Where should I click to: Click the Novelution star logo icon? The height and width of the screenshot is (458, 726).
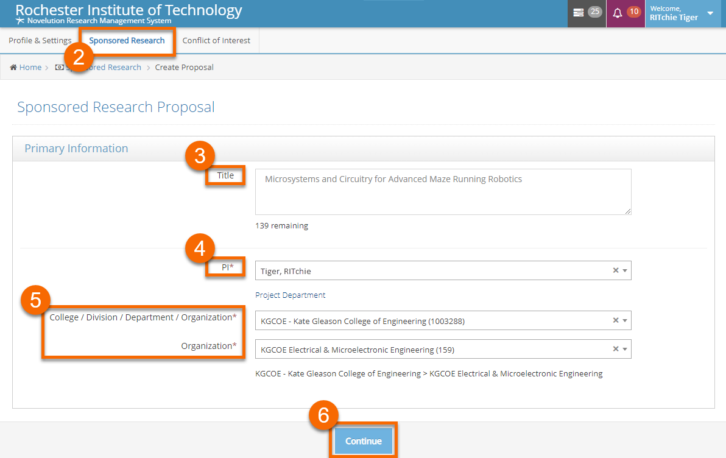coord(20,21)
